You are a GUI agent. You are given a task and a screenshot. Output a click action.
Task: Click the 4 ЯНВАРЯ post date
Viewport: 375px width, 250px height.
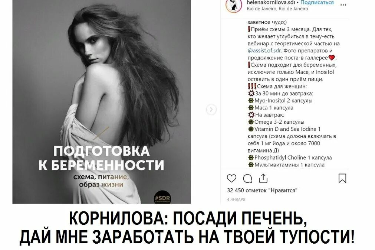pyautogui.click(x=236, y=199)
